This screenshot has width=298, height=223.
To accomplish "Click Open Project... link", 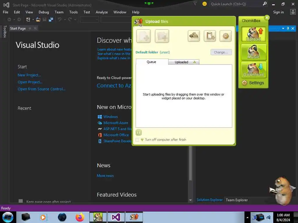I will [30, 82].
